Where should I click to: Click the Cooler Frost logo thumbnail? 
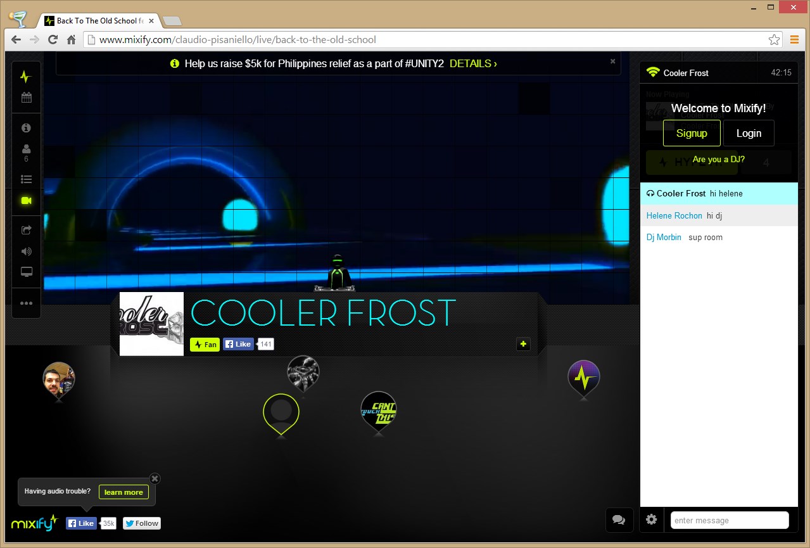[x=151, y=324]
